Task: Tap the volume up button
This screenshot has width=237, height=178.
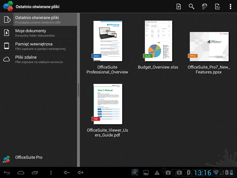Action: pyautogui.click(x=81, y=172)
